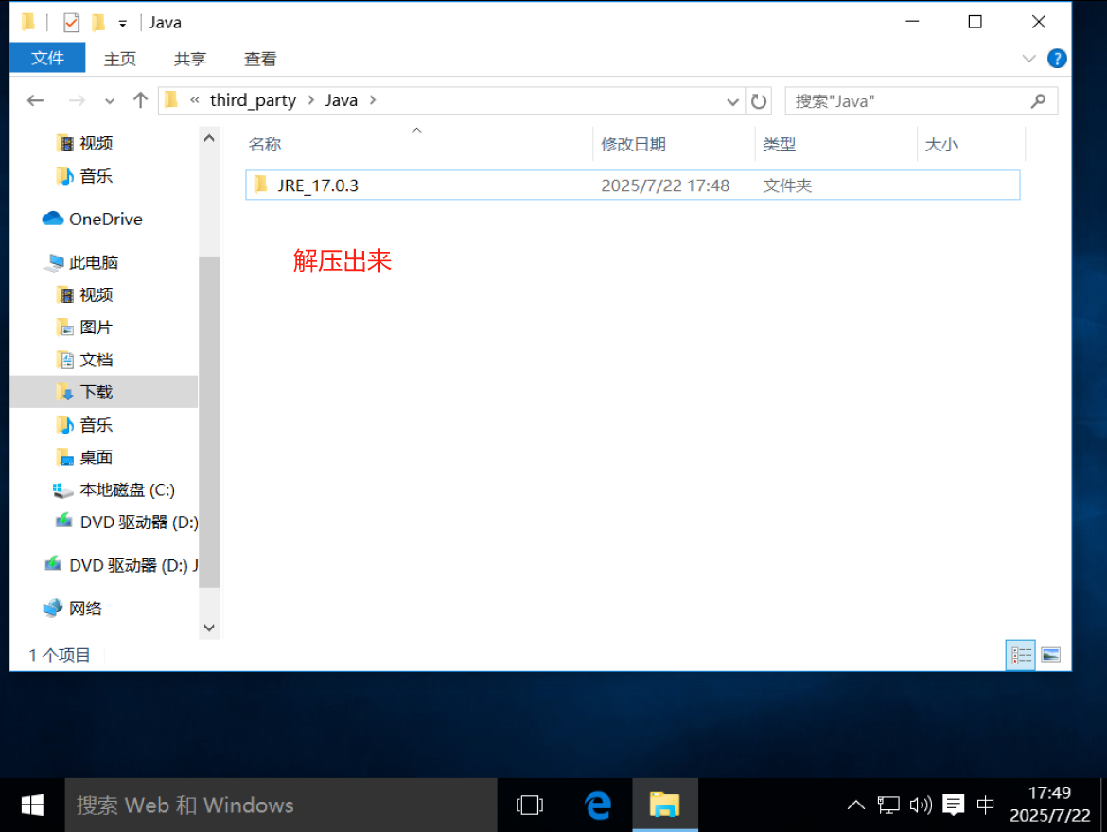Go forward with the right arrow
Screen dimensions: 1107x832
coord(77,101)
